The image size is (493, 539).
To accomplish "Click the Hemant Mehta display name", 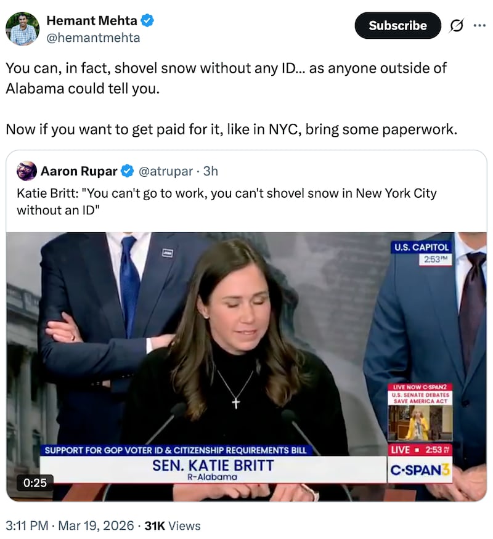I will tap(92, 20).
